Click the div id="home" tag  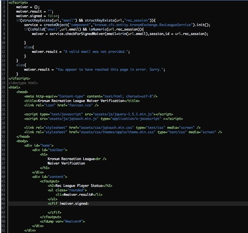(x=39, y=146)
